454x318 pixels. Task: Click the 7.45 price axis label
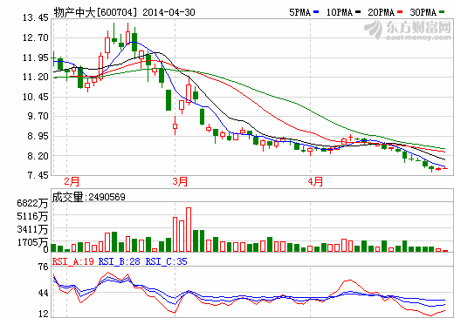click(x=38, y=175)
